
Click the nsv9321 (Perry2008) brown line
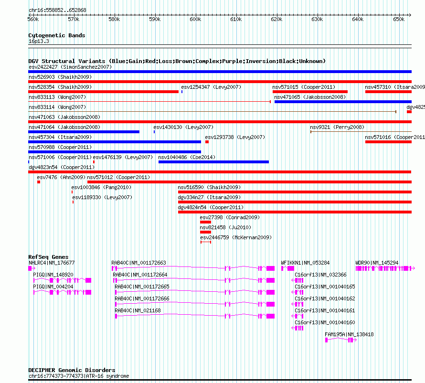pos(361,132)
